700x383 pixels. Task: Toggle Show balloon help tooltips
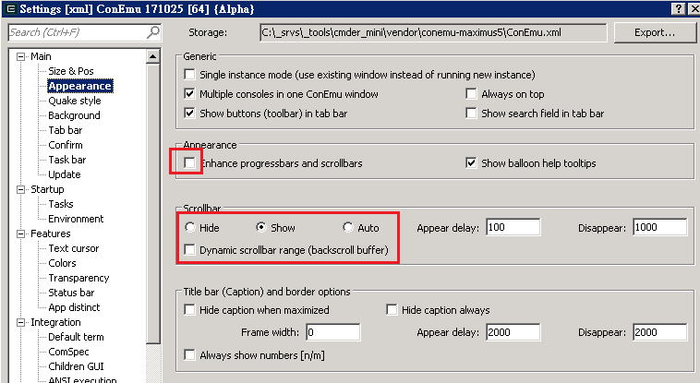coord(471,163)
